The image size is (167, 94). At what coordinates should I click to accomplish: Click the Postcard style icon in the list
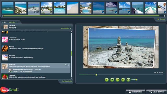tap(5, 66)
